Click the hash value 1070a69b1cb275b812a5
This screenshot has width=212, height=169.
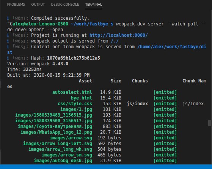[x=74, y=58]
